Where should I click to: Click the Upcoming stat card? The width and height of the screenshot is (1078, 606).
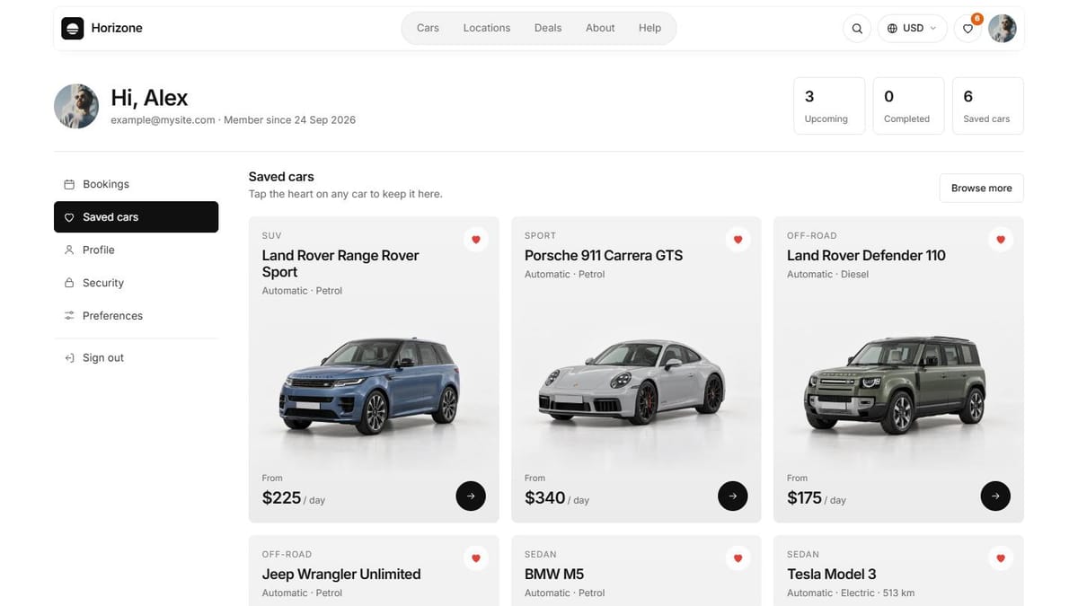tap(829, 106)
